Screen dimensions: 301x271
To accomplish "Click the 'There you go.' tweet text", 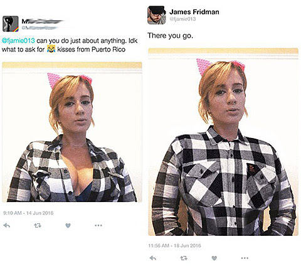I will (170, 36).
